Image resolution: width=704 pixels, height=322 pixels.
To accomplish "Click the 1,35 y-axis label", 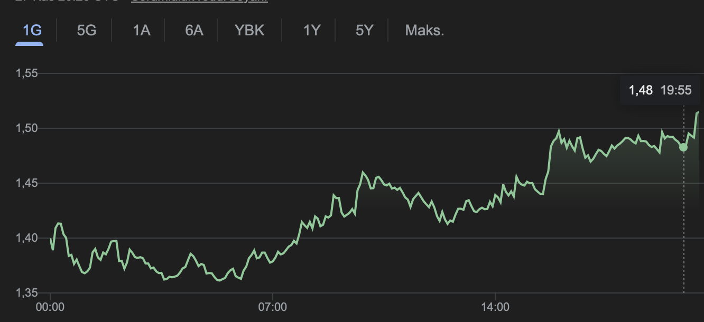I will pyautogui.click(x=27, y=293).
